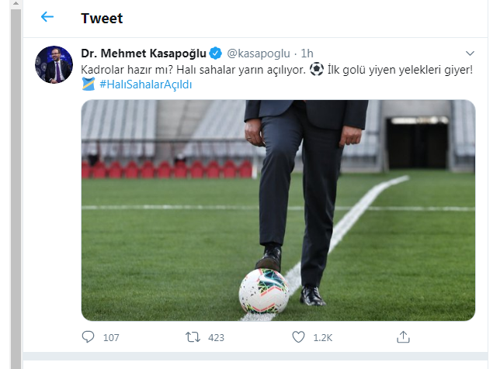Click the Tweet header title
Viewport: 500px width, 369px height.
102,17
